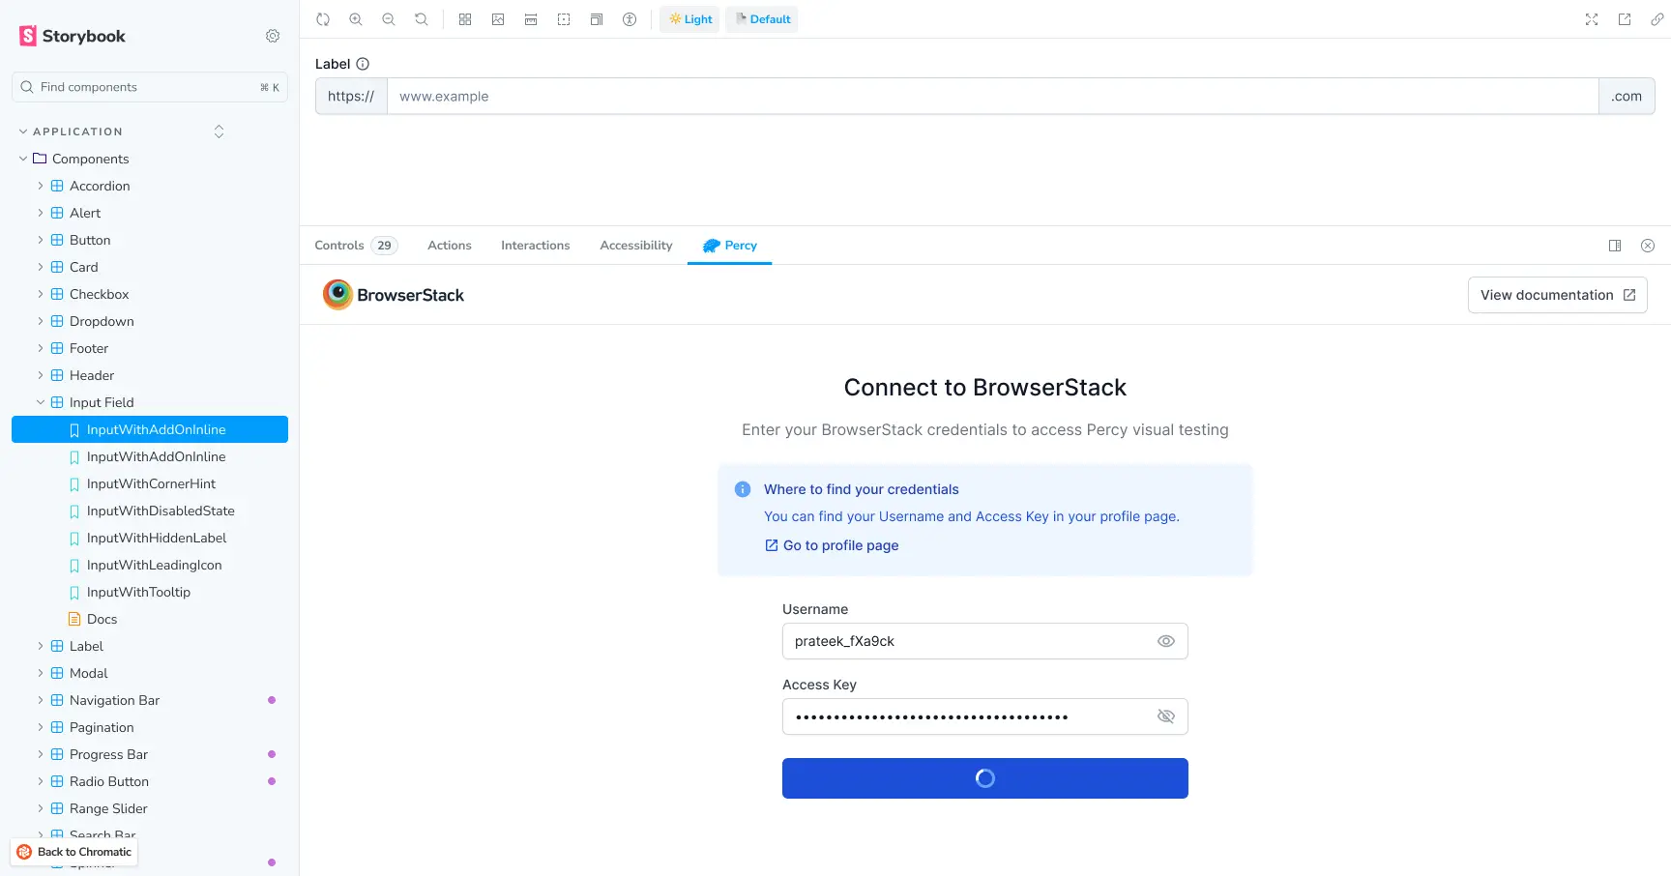The width and height of the screenshot is (1671, 876).
Task: Switch theme using the Light toggle
Action: (x=689, y=18)
